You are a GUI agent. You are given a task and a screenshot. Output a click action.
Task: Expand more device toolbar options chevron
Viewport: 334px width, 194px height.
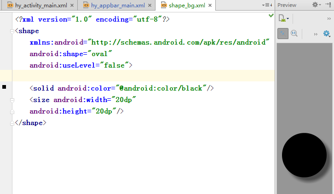click(329, 19)
